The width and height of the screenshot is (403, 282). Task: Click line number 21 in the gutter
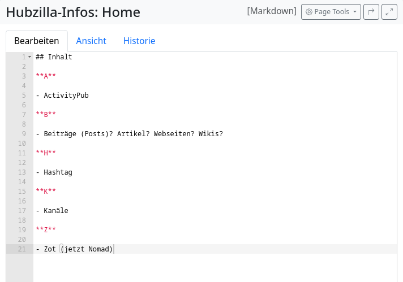click(22, 249)
